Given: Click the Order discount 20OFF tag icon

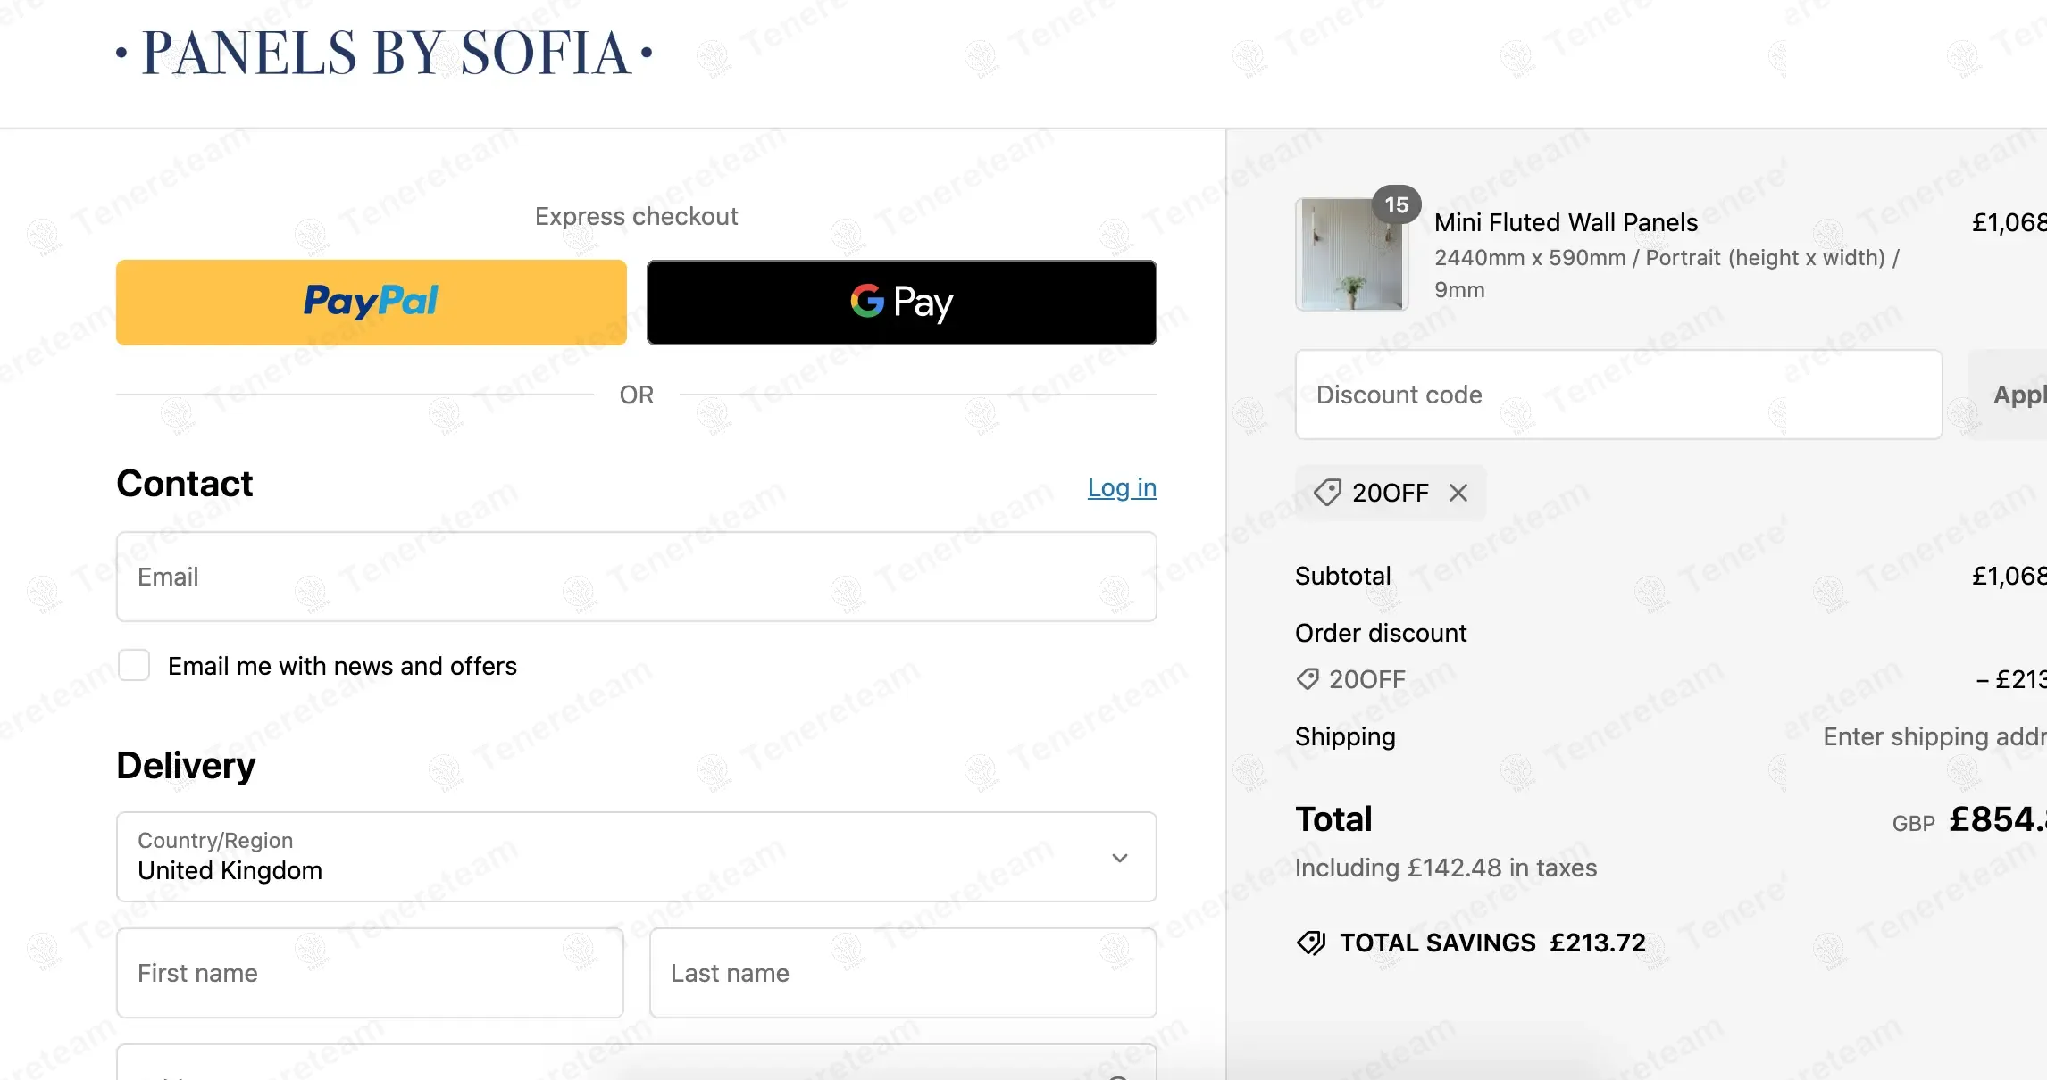Looking at the screenshot, I should pos(1308,679).
